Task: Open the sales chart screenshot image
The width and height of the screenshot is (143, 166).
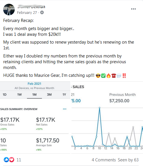Action: (107, 117)
